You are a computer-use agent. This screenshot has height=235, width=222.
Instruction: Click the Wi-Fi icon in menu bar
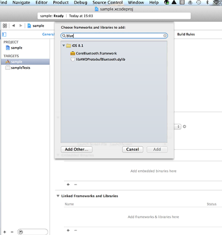[x=216, y=2]
